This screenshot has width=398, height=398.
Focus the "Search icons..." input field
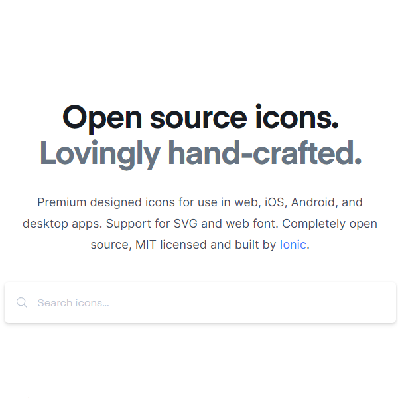click(x=200, y=302)
